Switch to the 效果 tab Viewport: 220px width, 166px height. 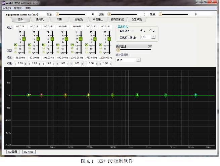tap(59, 20)
